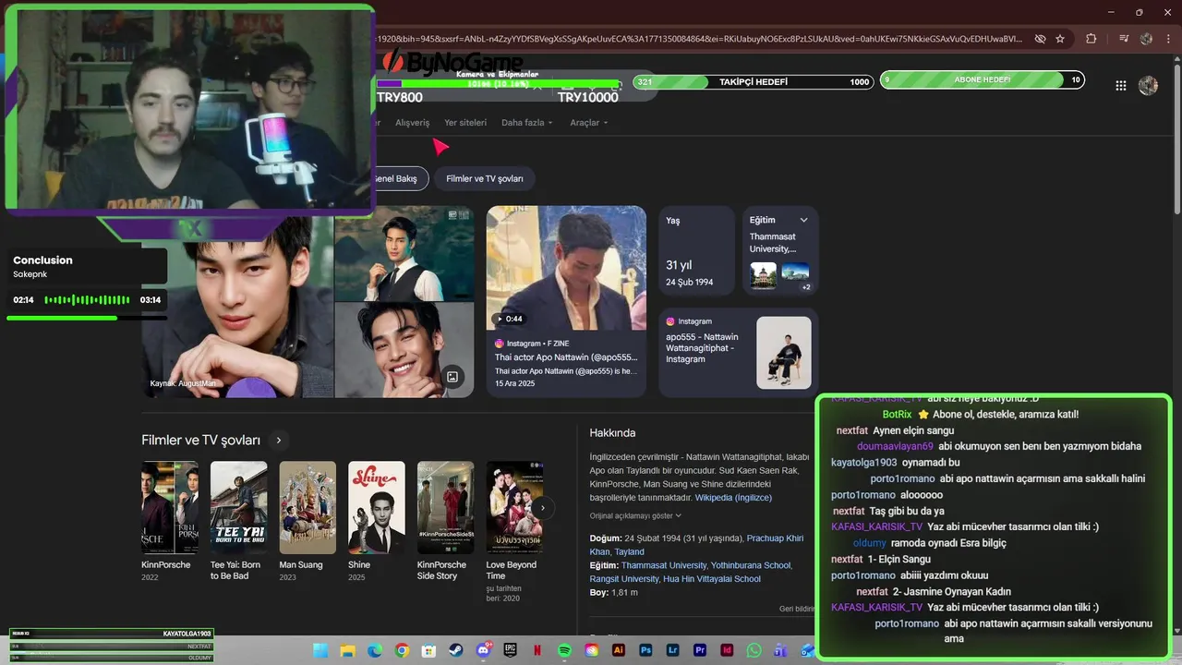Open the Rangsit University link
This screenshot has width=1182, height=665.
(x=623, y=579)
